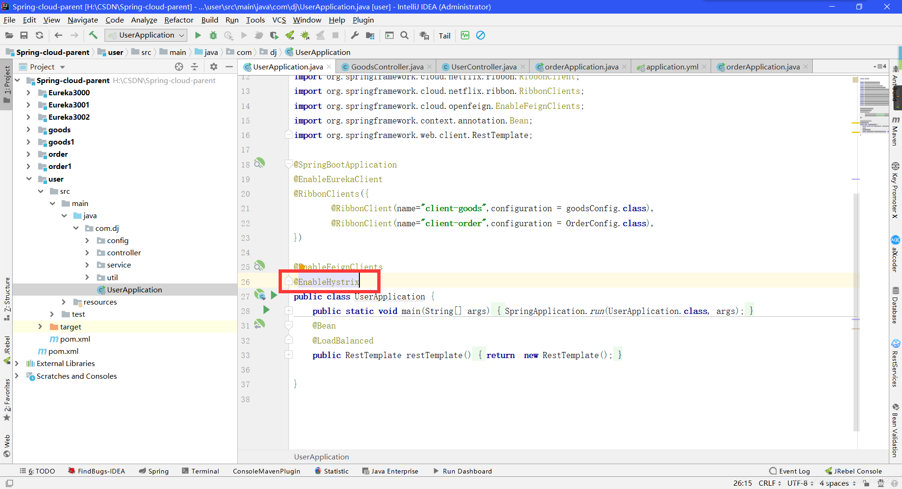Open the VCS menu

pos(279,20)
